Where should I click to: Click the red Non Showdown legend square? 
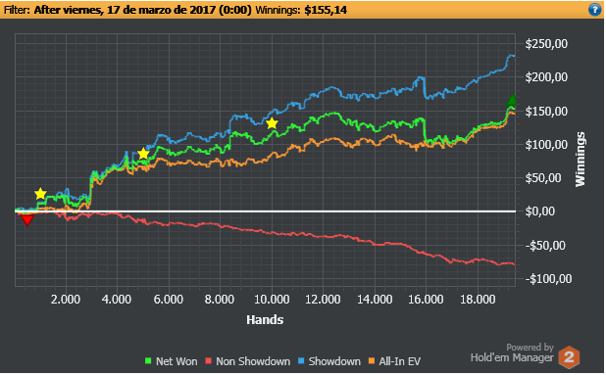click(208, 361)
